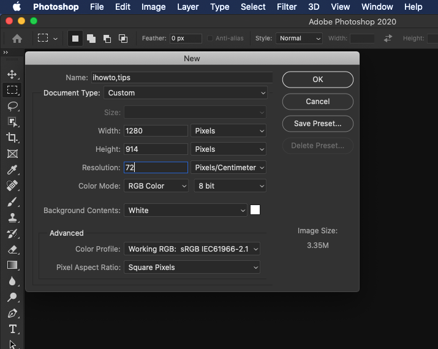Image resolution: width=438 pixels, height=349 pixels.
Task: Click the Save Preset button
Action: tap(317, 124)
